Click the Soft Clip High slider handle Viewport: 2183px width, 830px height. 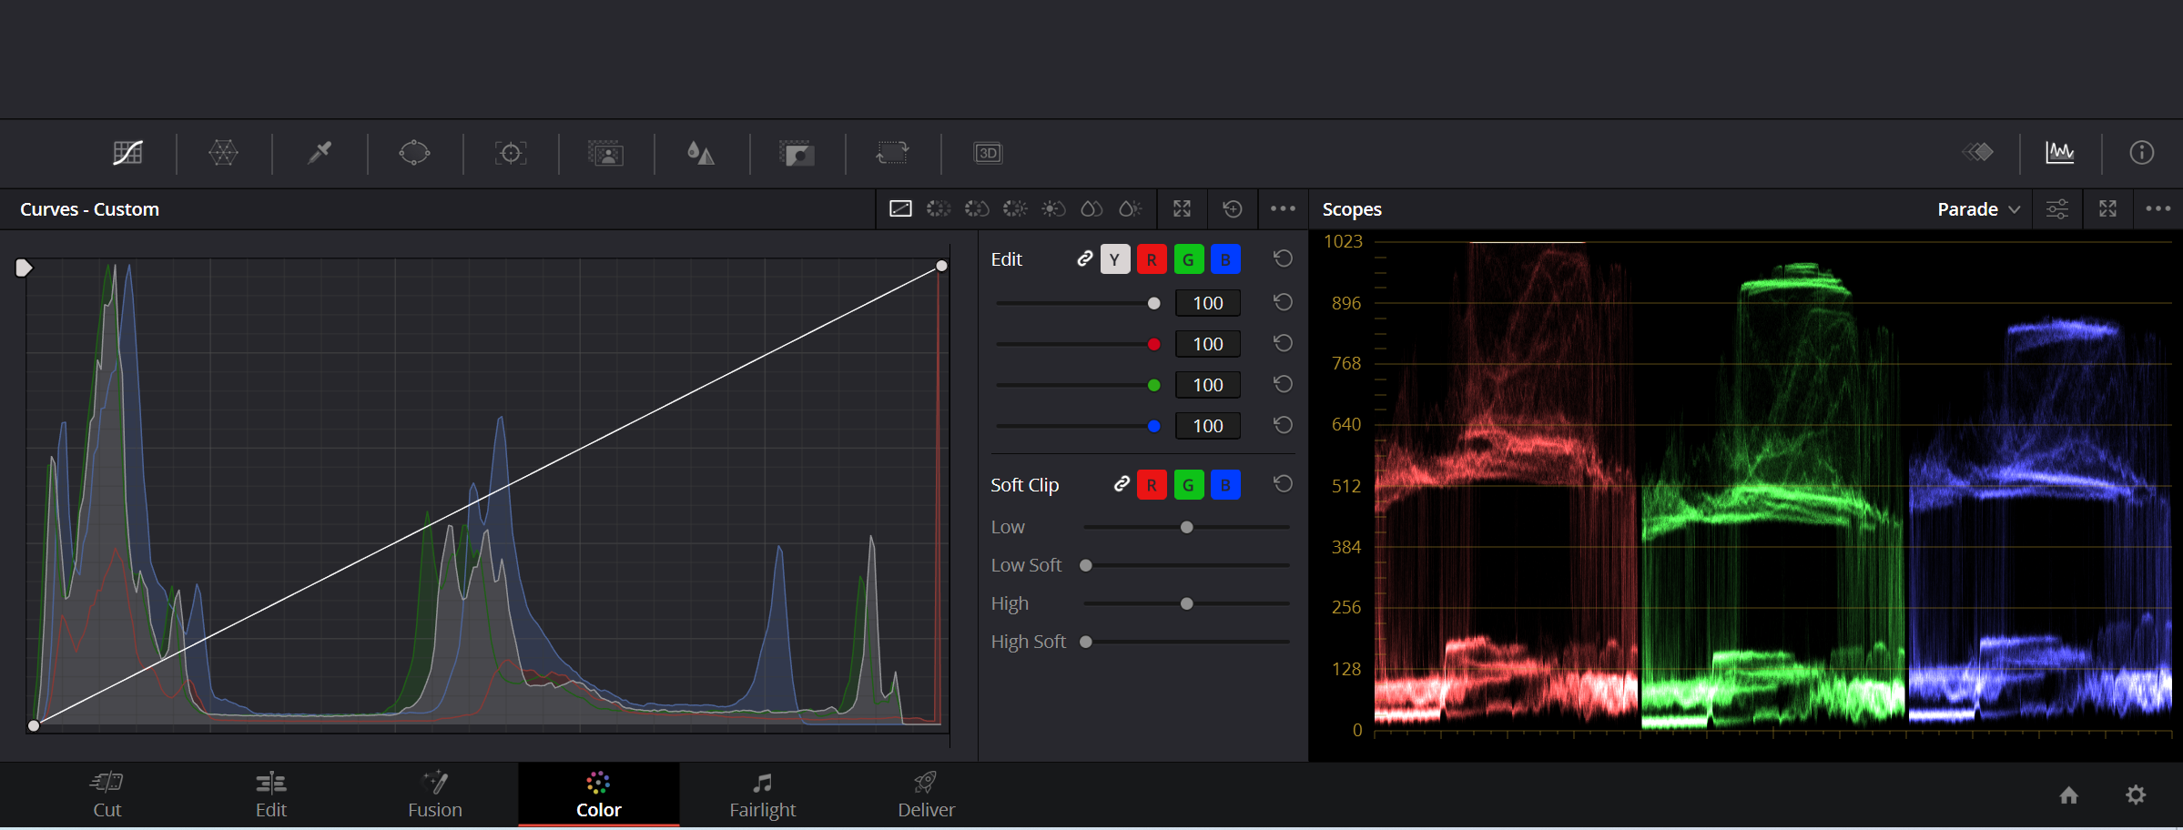point(1186,603)
